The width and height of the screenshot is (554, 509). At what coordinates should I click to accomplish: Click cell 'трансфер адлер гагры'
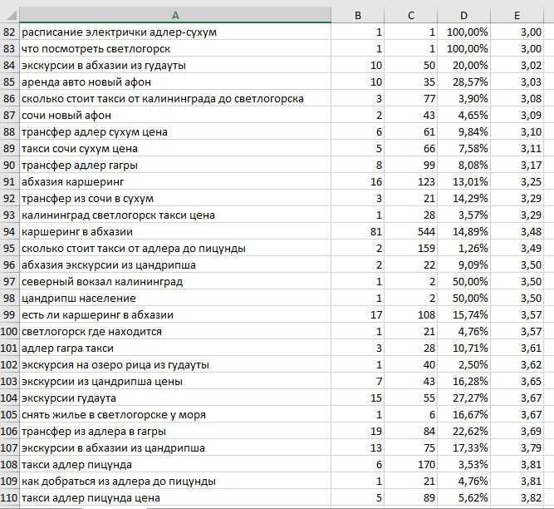(x=175, y=165)
